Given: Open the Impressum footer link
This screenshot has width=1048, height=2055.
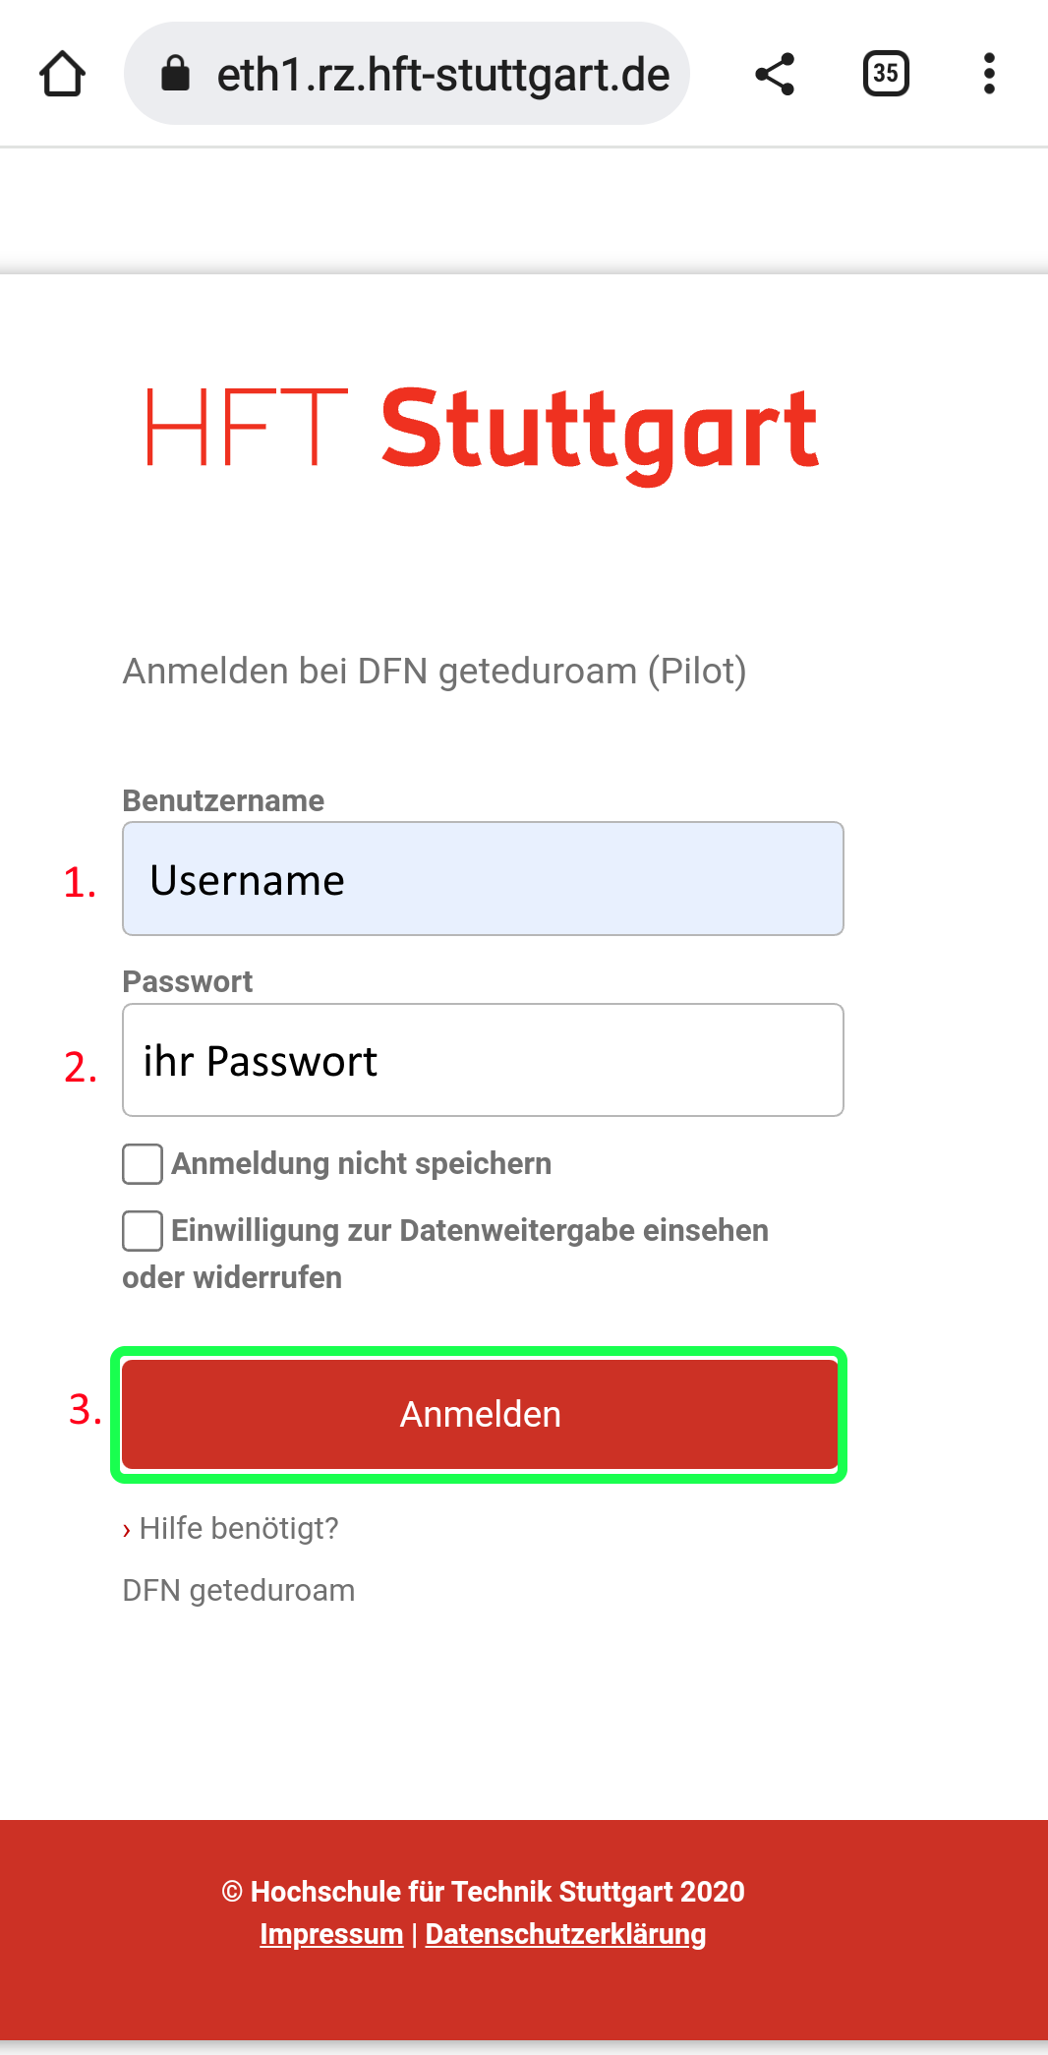Looking at the screenshot, I should [331, 1934].
